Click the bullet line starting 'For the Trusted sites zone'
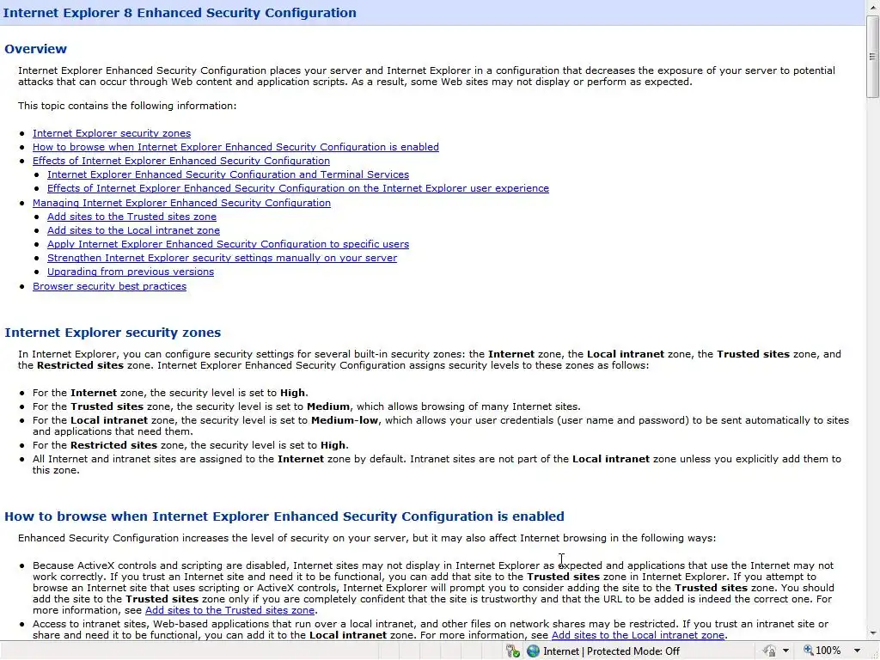This screenshot has width=880, height=660. 307,406
